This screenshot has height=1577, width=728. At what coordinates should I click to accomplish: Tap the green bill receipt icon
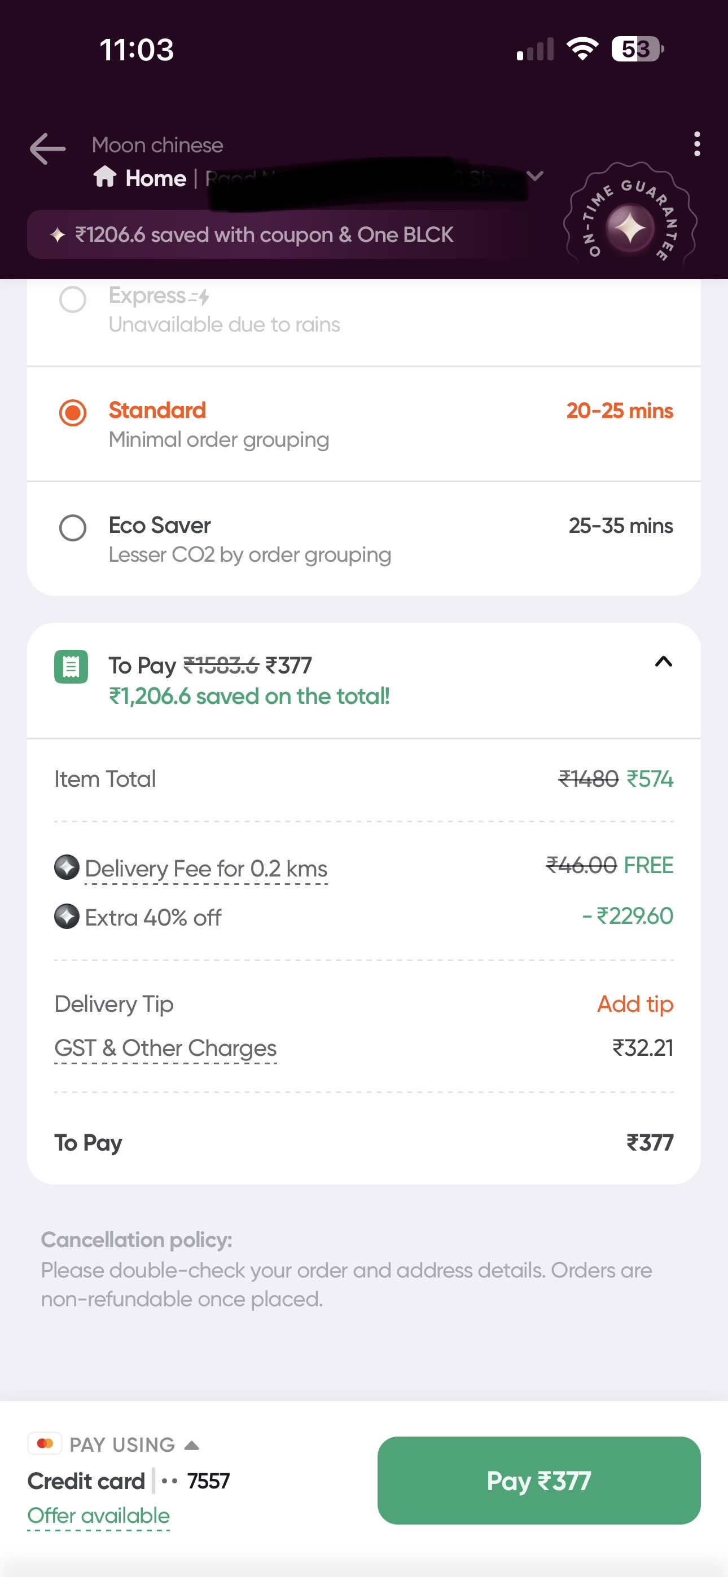pos(71,666)
